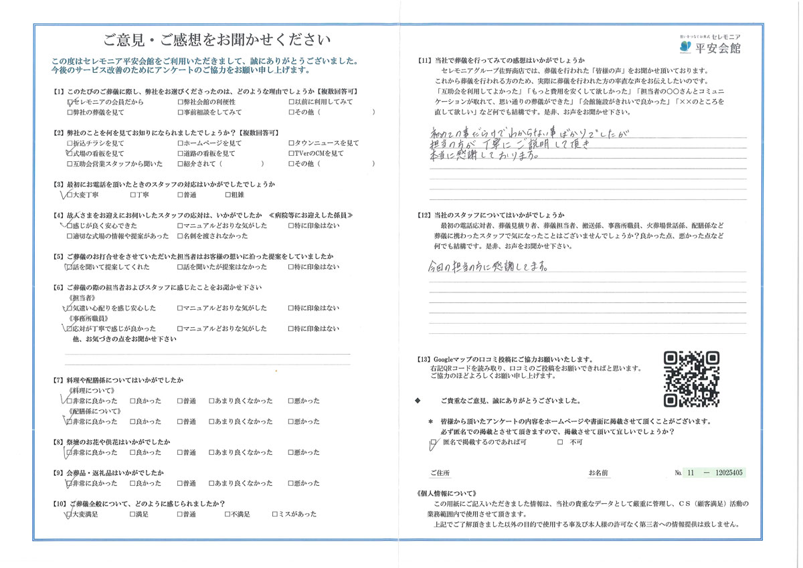803x568 pixels.
Task: Check 事前相談をしてみて box
Action: (x=180, y=112)
